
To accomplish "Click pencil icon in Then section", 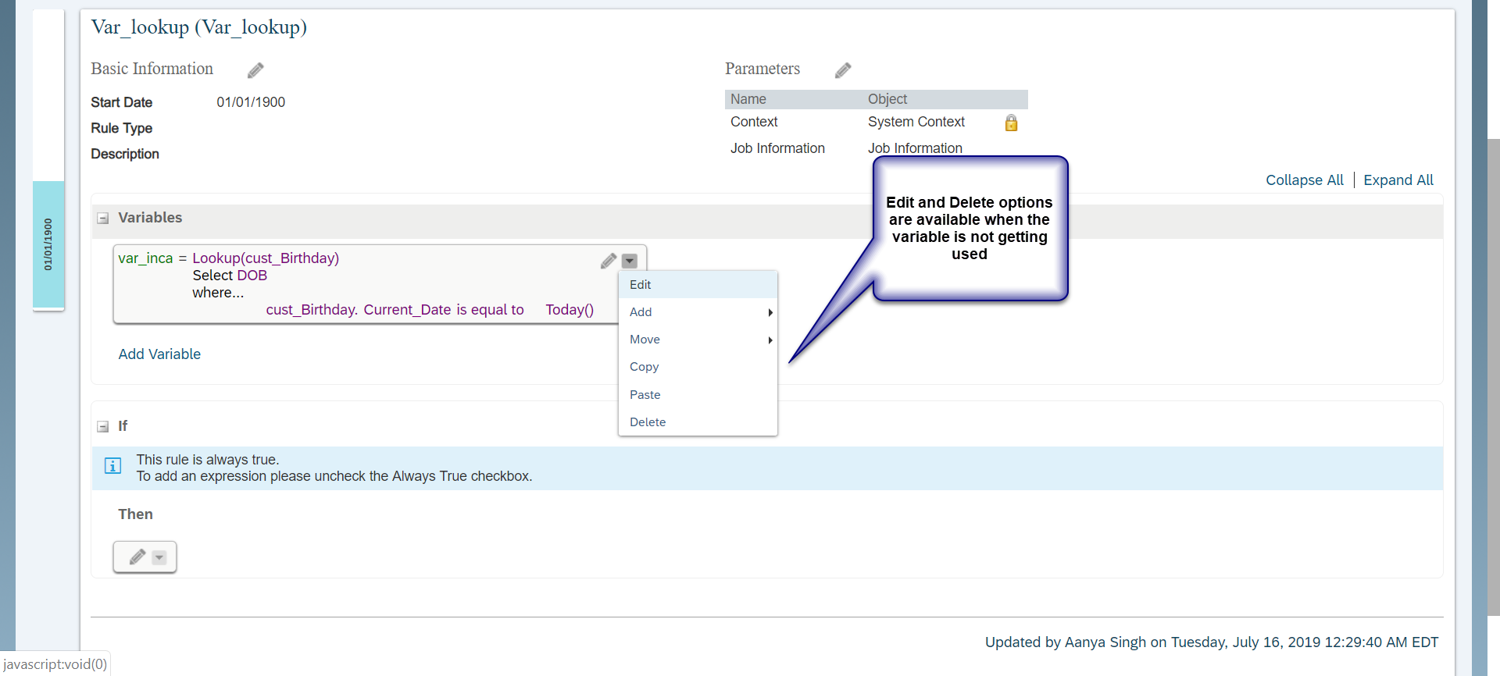I will point(137,557).
